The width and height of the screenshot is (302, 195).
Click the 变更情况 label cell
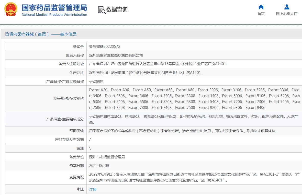(x=46, y=177)
